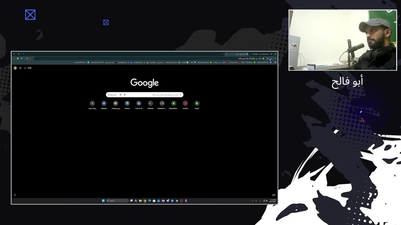This screenshot has width=401, height=225.
Task: Open the Gartic.io shortcut tile
Action: coord(127,104)
